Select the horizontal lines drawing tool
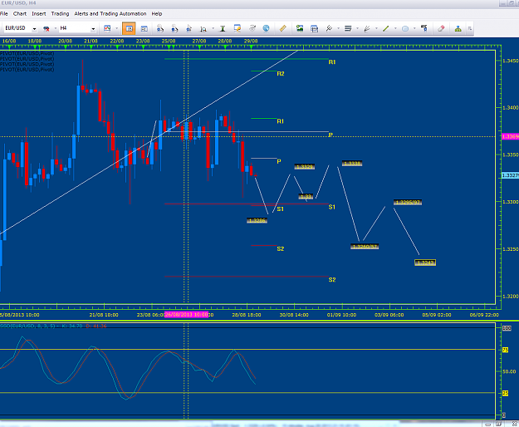519x427 pixels. click(x=348, y=28)
